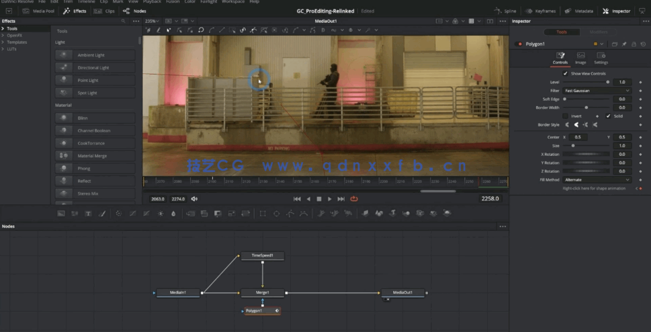Pin the Polygon1 inspector panel
The image size is (651, 332).
[624, 44]
